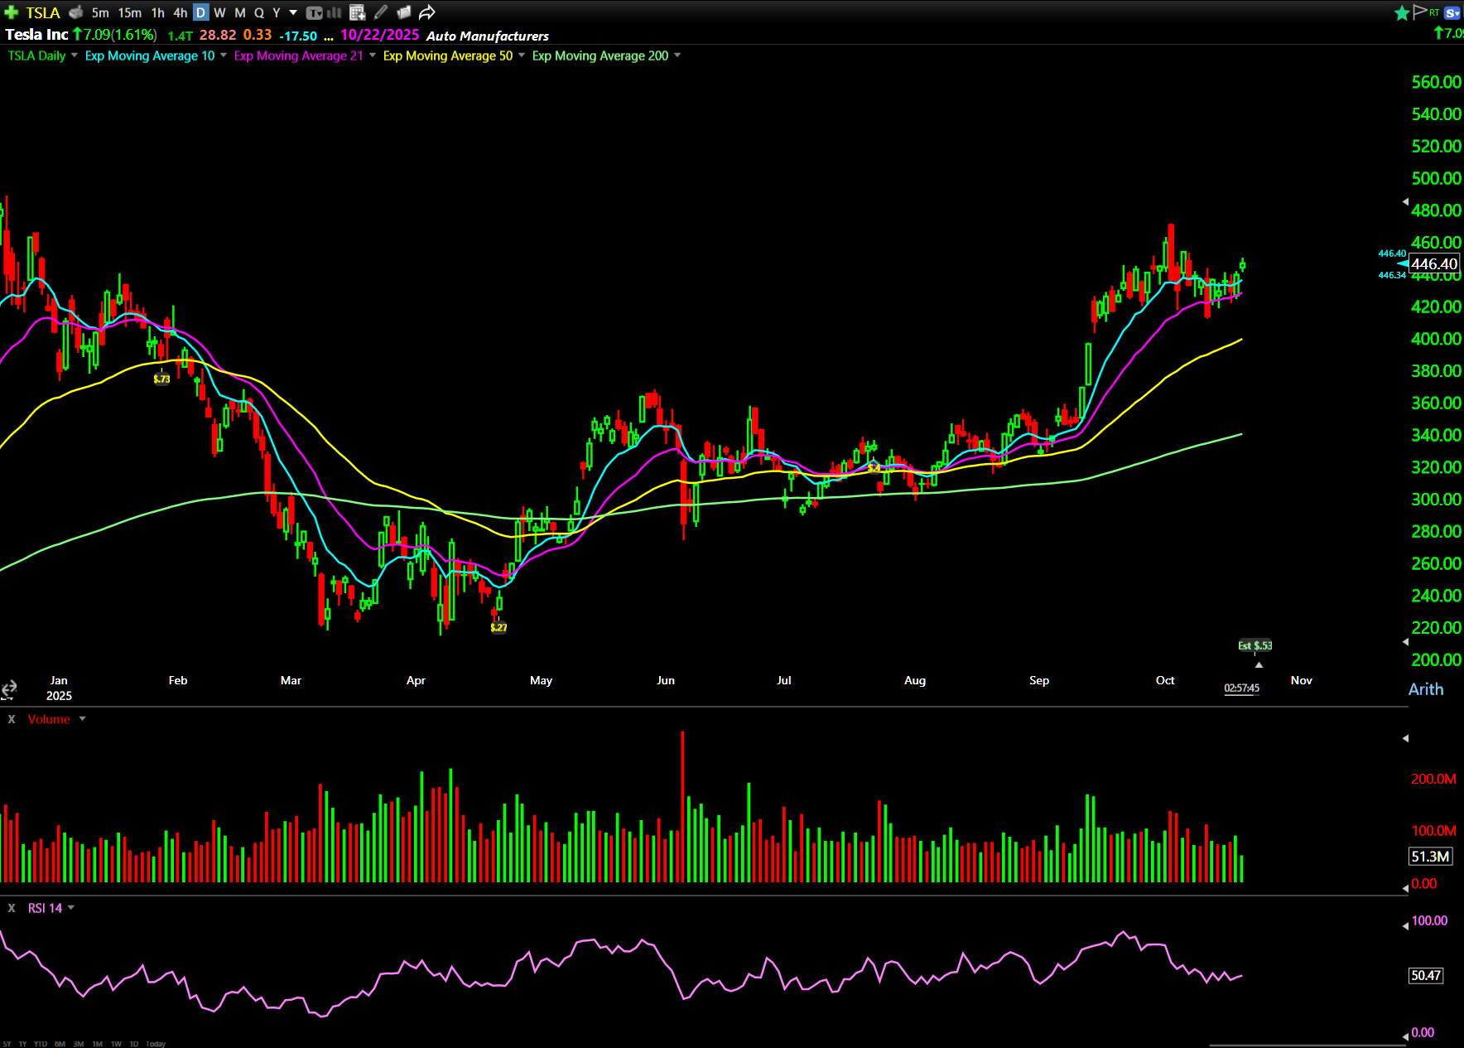The image size is (1464, 1048).
Task: Switch to the weekly W timeframe
Action: click(x=219, y=12)
